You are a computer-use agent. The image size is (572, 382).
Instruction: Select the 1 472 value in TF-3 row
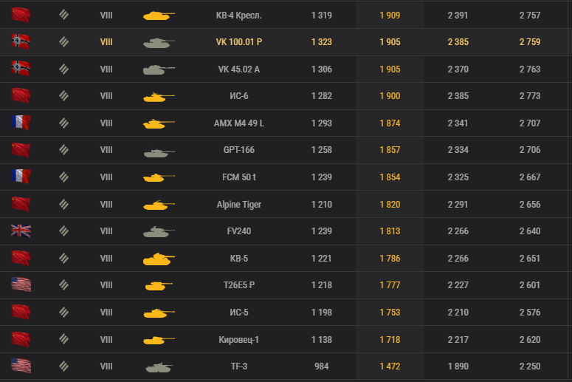click(x=390, y=366)
